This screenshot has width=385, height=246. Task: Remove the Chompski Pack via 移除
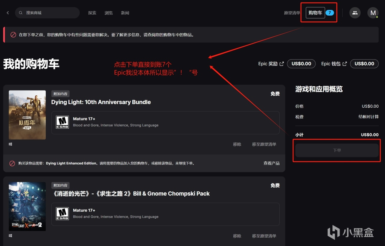click(237, 236)
